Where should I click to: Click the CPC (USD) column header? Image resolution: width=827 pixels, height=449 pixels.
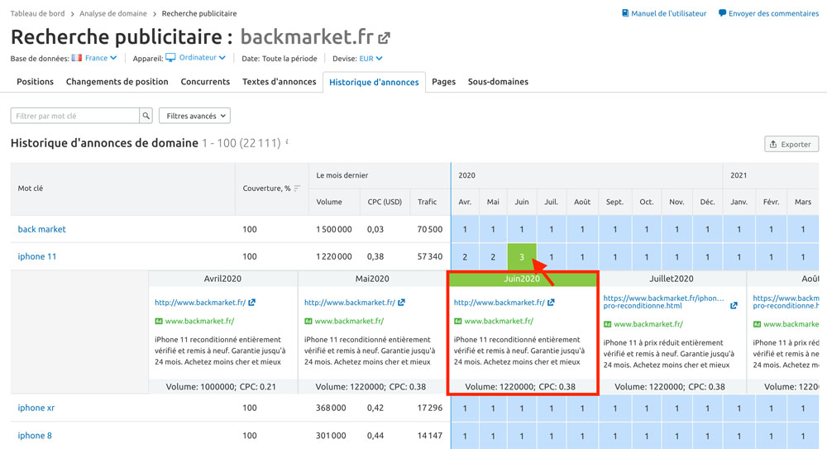385,202
